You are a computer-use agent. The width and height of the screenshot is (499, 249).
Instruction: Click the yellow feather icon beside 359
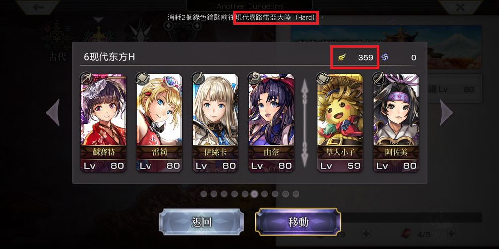342,57
